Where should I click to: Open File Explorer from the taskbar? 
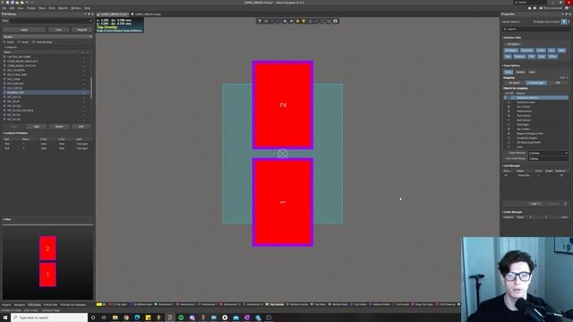(115, 318)
